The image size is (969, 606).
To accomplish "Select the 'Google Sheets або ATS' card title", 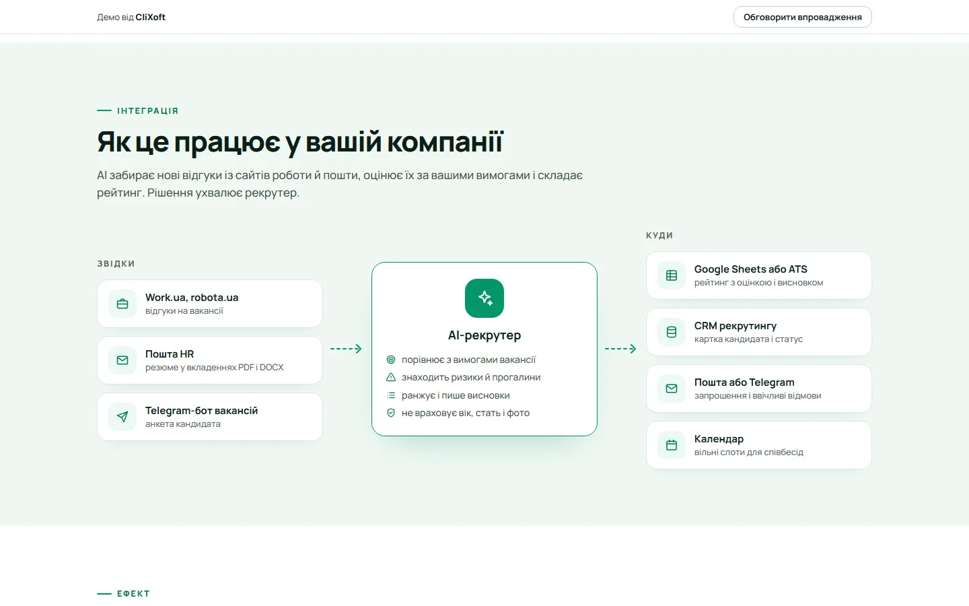I will pyautogui.click(x=750, y=269).
